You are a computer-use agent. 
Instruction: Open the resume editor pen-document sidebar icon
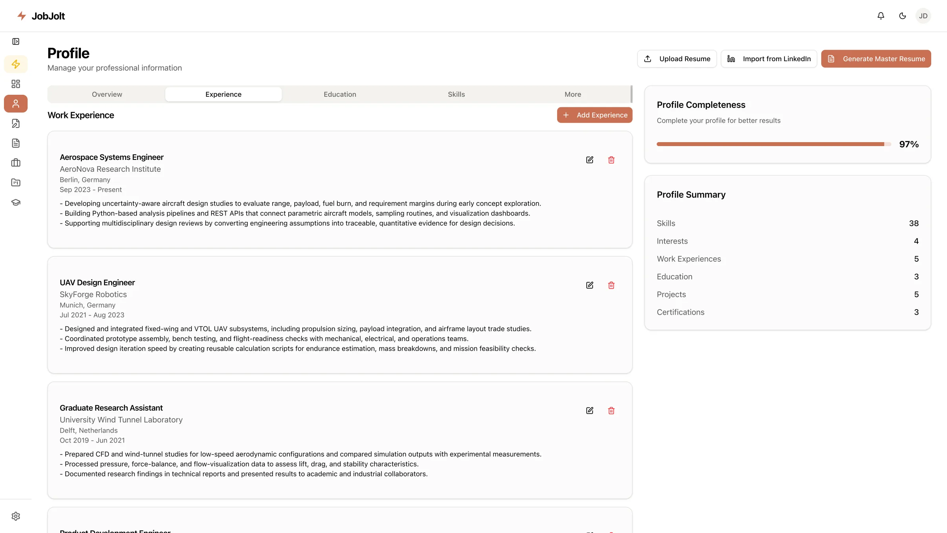pyautogui.click(x=16, y=123)
